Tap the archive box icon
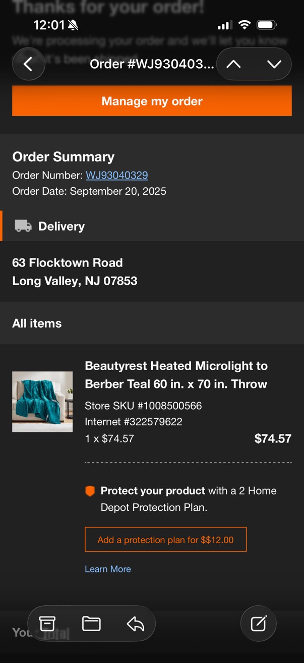304x663 pixels. pos(47,624)
